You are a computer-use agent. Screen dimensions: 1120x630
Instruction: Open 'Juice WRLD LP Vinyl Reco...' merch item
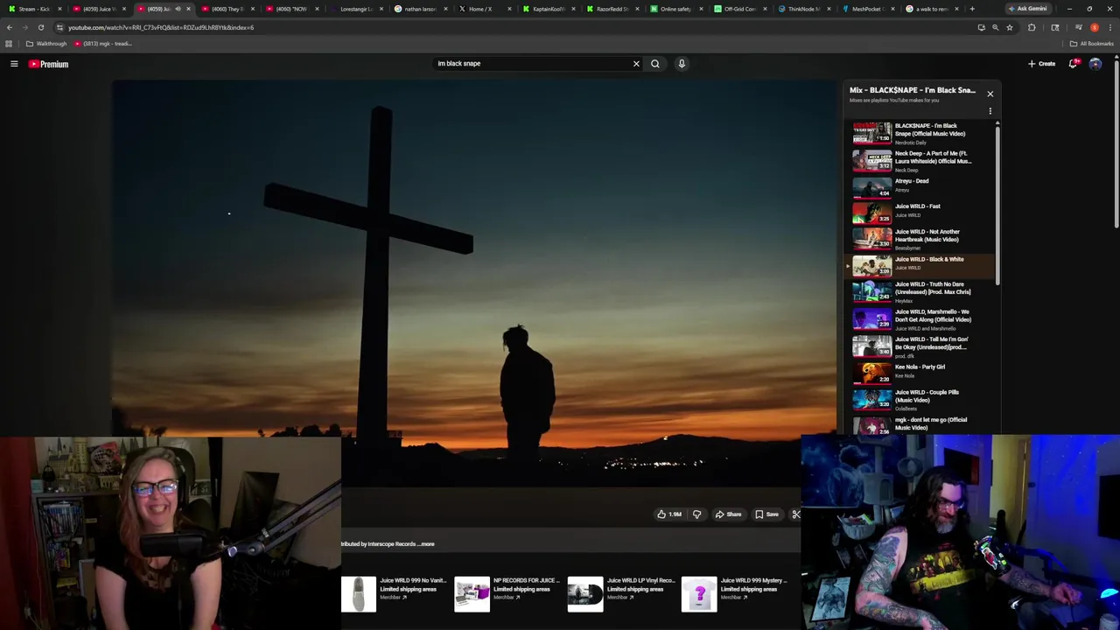(x=621, y=593)
